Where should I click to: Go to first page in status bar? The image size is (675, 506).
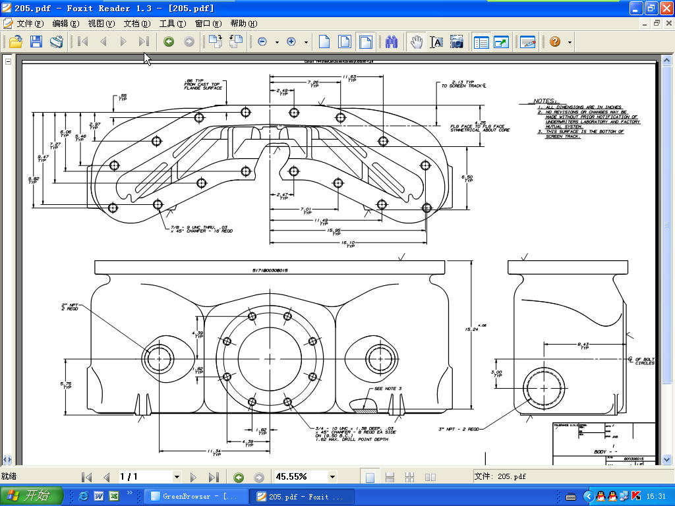tap(86, 477)
